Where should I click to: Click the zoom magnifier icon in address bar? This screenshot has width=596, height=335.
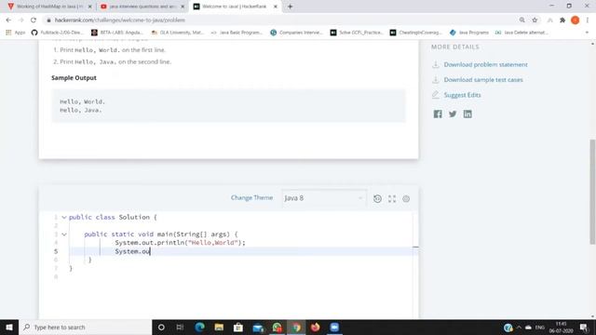521,20
